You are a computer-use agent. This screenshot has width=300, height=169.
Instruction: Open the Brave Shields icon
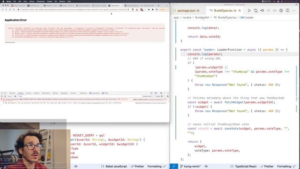(133, 9)
